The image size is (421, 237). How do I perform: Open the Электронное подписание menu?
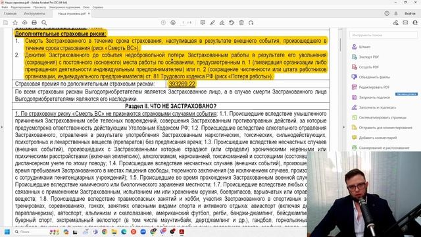pyautogui.click(x=64, y=7)
